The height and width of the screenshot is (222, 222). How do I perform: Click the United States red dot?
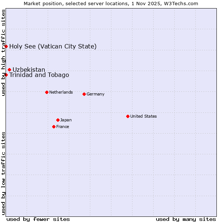(128, 116)
